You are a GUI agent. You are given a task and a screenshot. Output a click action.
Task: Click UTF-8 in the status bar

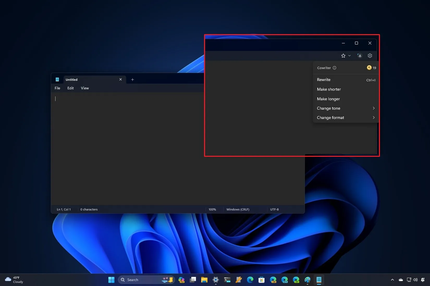pyautogui.click(x=274, y=209)
